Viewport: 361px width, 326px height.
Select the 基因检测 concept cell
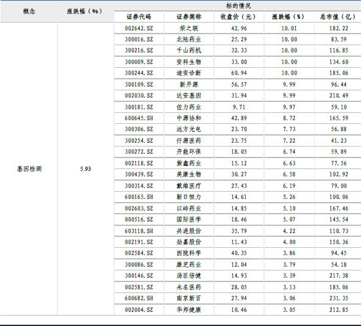[x=29, y=168]
